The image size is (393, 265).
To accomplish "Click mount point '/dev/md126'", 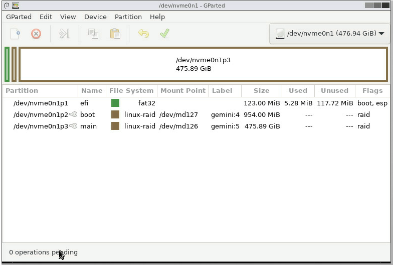I will point(178,126).
